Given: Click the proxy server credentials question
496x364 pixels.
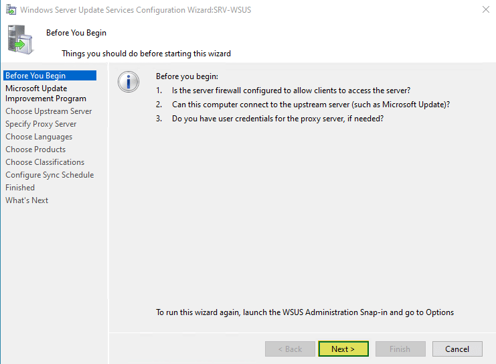Looking at the screenshot, I should [x=277, y=119].
